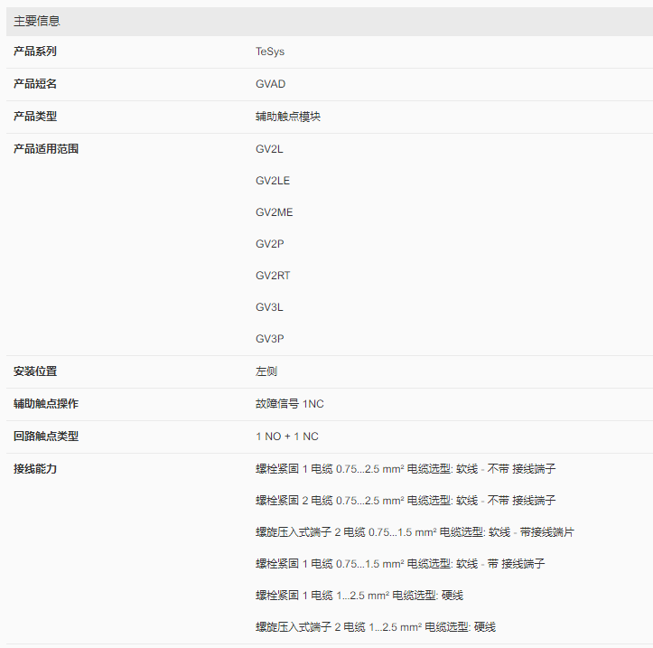
Task: Click 螺栓紧固 2 电缆 0.75...2.5 mm² line
Action: [x=406, y=501]
